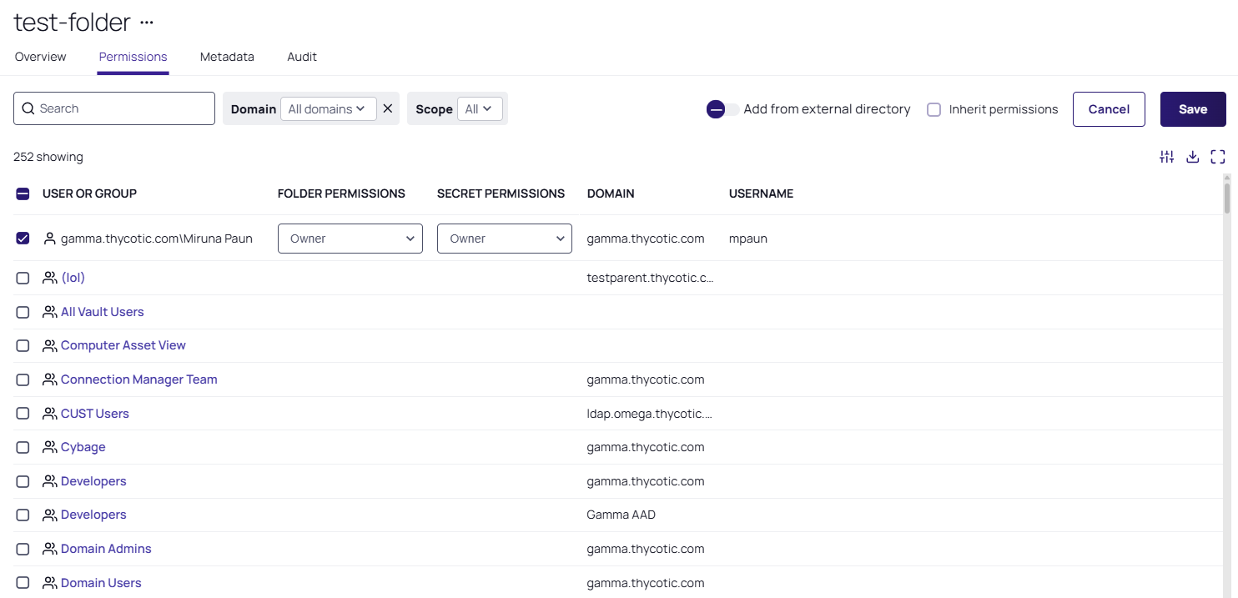Clear the Domain filter with X icon
The height and width of the screenshot is (598, 1238).
click(x=387, y=108)
